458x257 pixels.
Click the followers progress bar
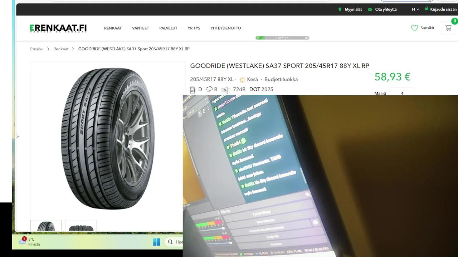(x=282, y=38)
